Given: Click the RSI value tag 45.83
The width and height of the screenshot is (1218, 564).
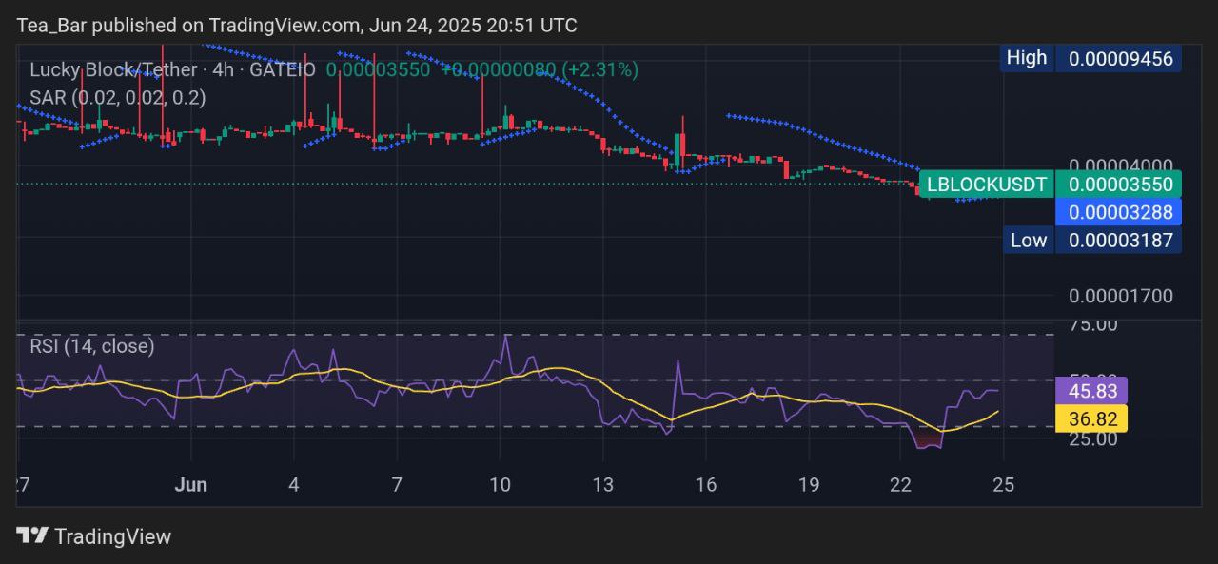Looking at the screenshot, I should point(1091,391).
